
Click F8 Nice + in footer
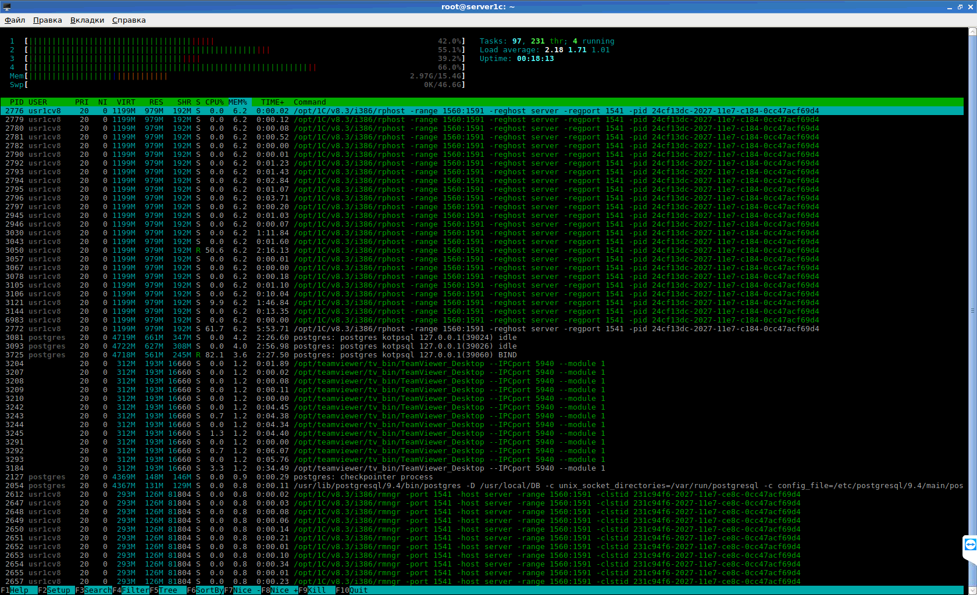(x=280, y=590)
